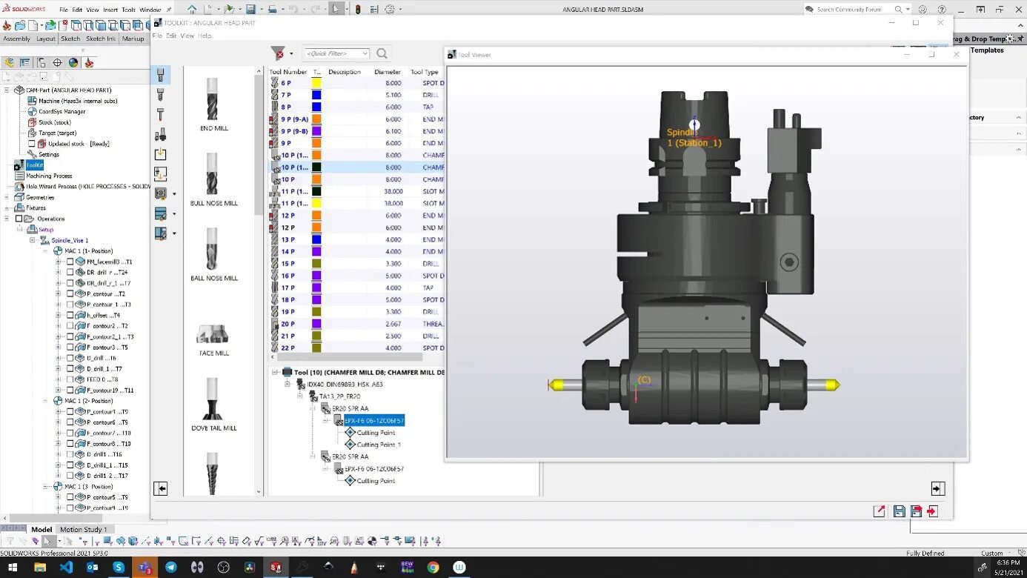Screen dimensions: 1027x578
Task: Click the save floppy disk icon at ToolKit bottom
Action: tap(899, 511)
